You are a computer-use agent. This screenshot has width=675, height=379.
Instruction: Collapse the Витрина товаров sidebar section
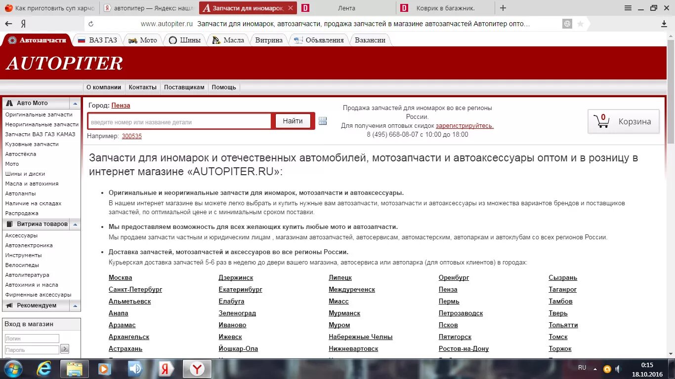click(x=75, y=224)
